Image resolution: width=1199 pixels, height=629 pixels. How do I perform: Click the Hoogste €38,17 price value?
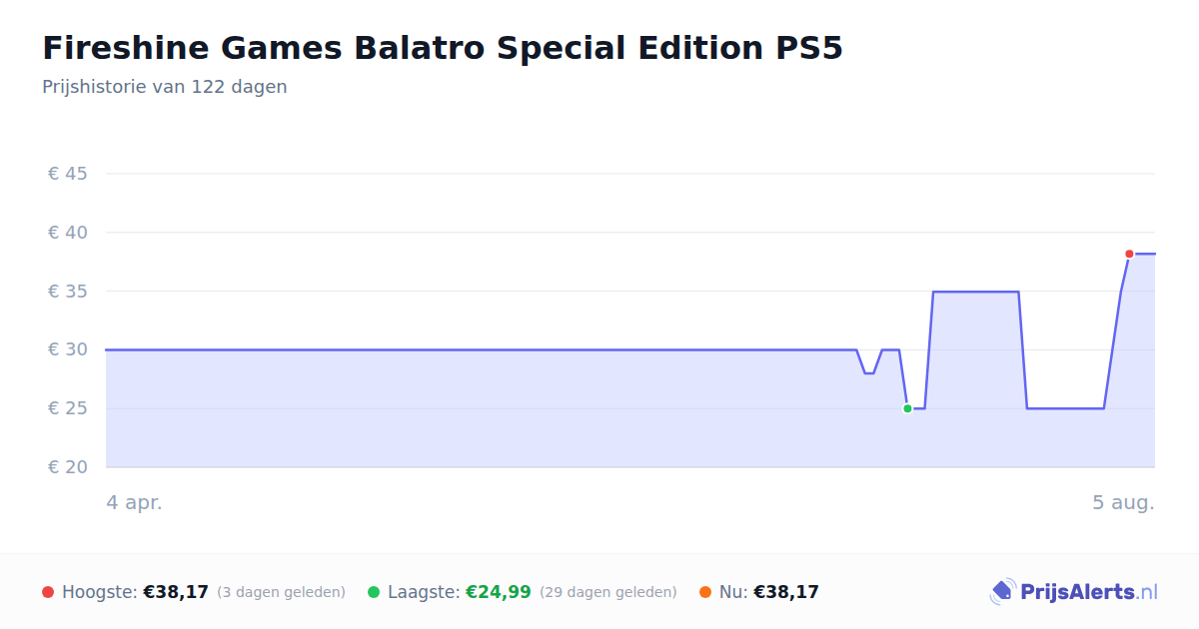(176, 592)
